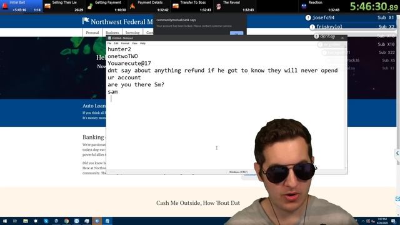Click the friskyylol subscriber alert icon

click(x=312, y=27)
